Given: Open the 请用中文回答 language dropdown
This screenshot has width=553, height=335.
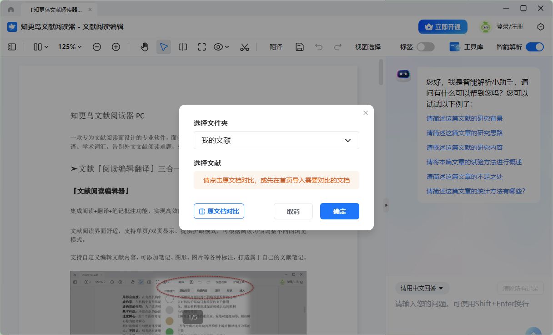Looking at the screenshot, I should [422, 288].
